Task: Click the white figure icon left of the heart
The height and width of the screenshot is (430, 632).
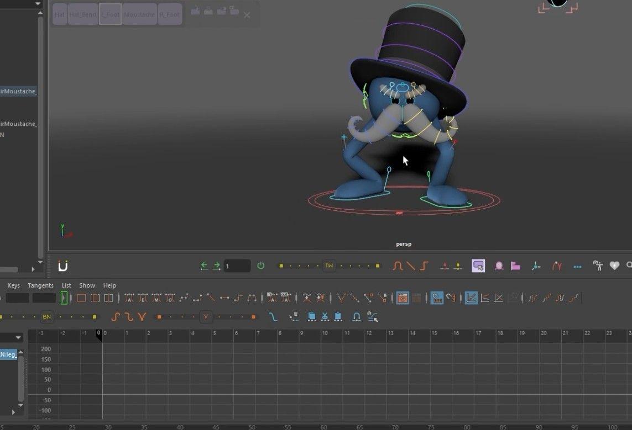Action: coord(598,266)
